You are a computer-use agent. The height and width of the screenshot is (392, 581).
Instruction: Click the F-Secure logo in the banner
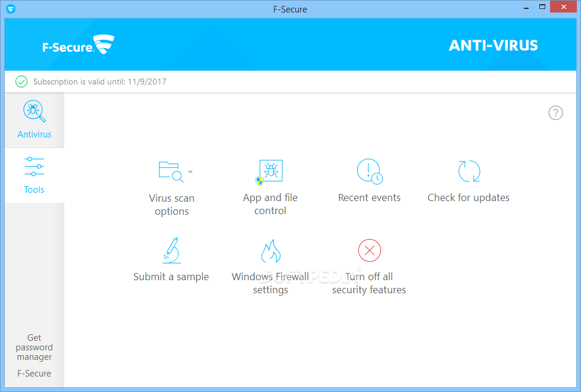point(78,45)
